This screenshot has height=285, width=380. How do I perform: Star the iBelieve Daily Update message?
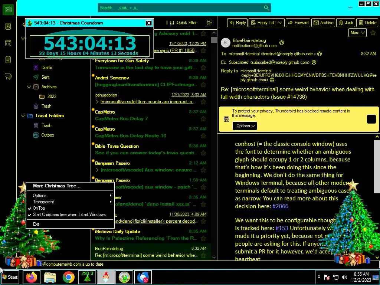point(203,238)
